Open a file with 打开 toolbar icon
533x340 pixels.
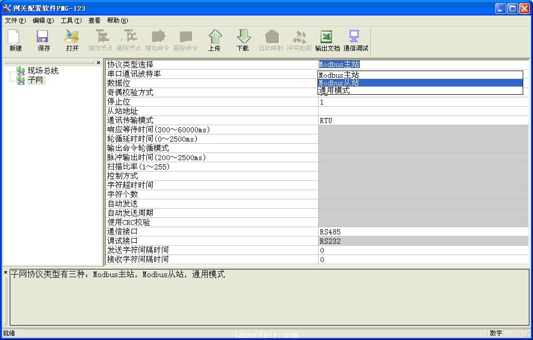pos(72,40)
